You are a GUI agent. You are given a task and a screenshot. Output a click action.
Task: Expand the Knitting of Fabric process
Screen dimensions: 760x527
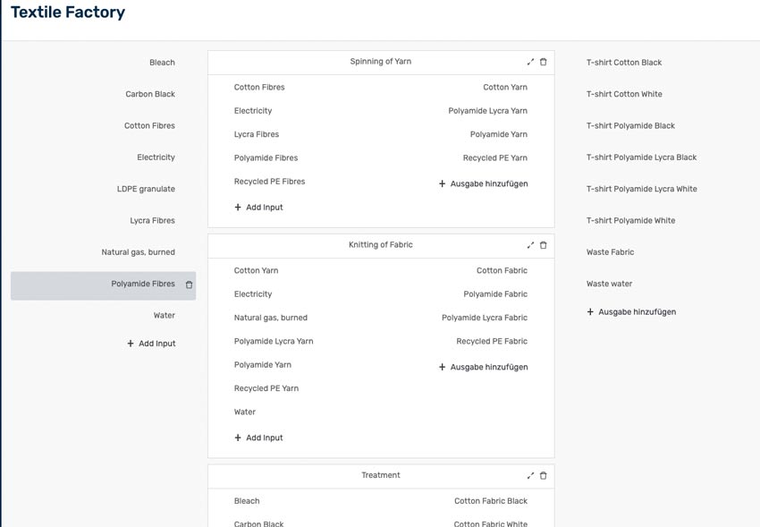point(530,245)
